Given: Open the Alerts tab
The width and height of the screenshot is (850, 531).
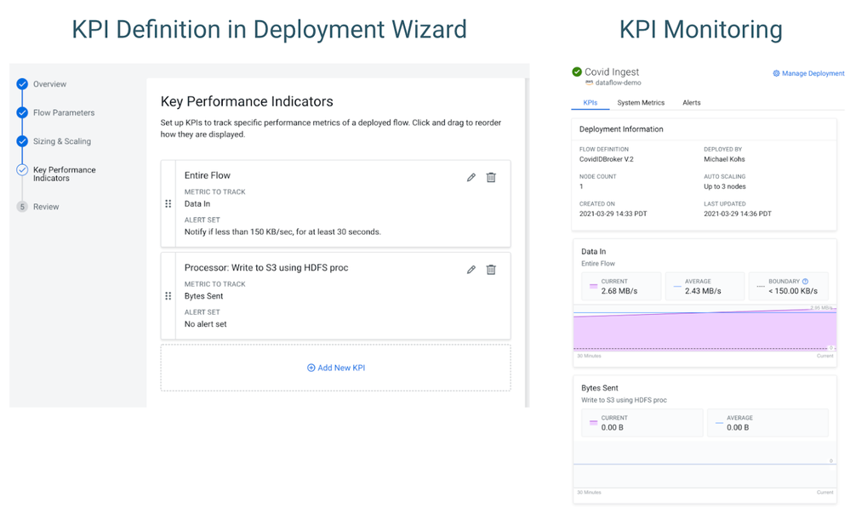Looking at the screenshot, I should click(692, 103).
